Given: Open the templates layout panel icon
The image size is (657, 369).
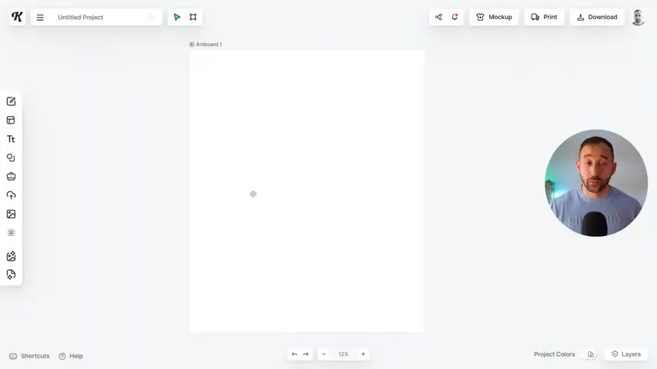Looking at the screenshot, I should point(11,120).
